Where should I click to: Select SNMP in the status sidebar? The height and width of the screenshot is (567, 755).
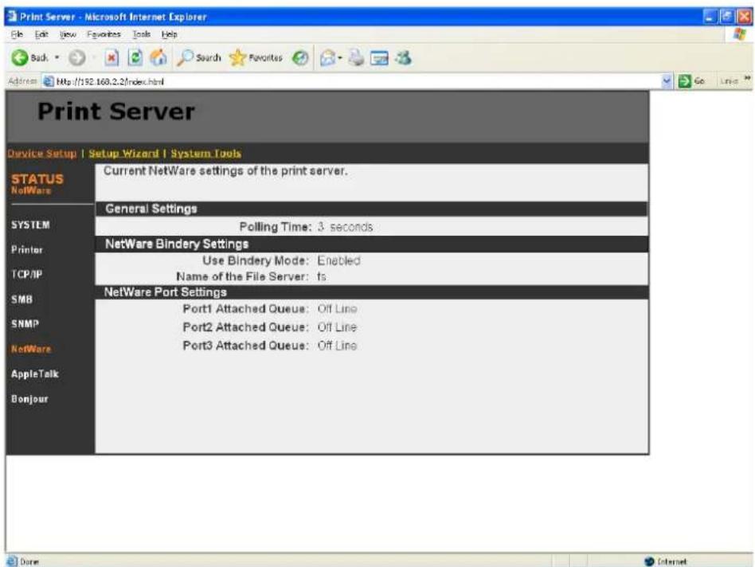(x=25, y=324)
